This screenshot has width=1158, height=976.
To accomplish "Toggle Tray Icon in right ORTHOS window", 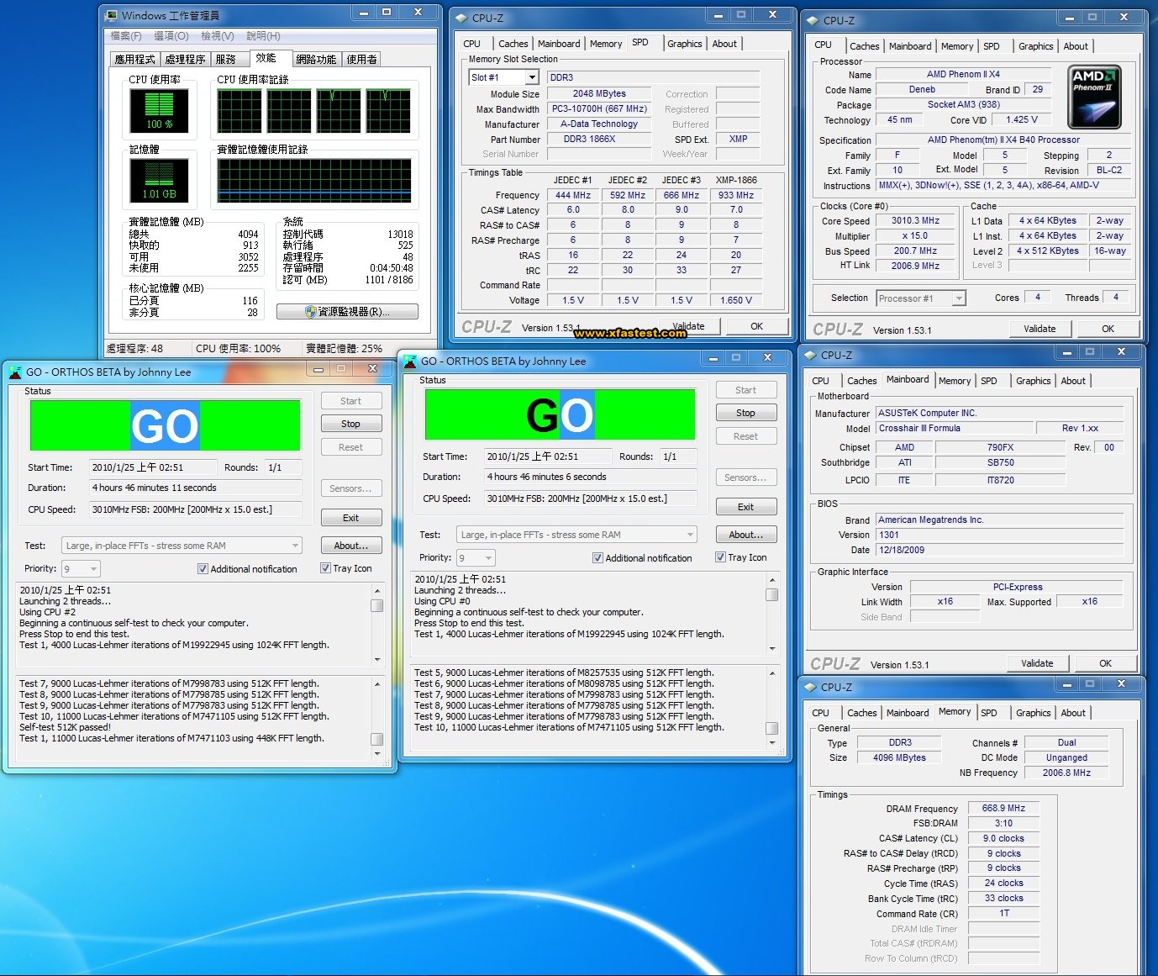I will point(720,557).
